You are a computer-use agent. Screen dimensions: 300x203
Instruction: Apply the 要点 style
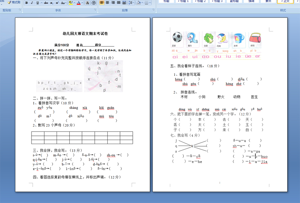coord(268,1)
